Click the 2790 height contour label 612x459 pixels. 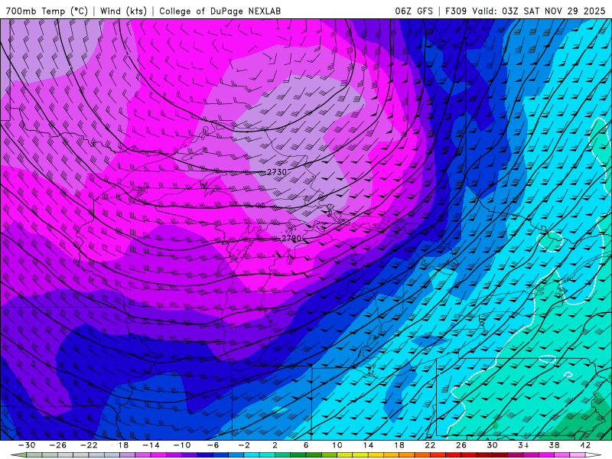(291, 238)
